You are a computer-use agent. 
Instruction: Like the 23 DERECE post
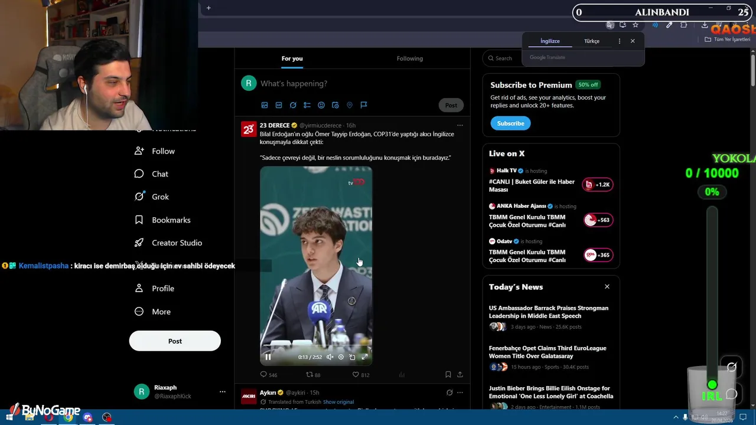tap(360, 374)
